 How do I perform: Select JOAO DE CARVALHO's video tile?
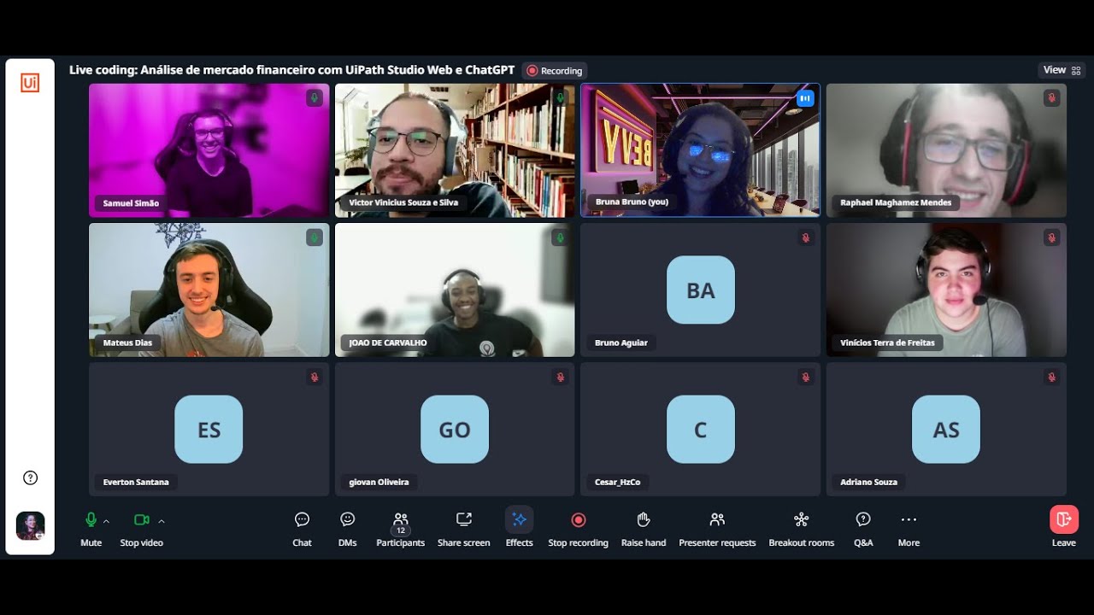(455, 290)
